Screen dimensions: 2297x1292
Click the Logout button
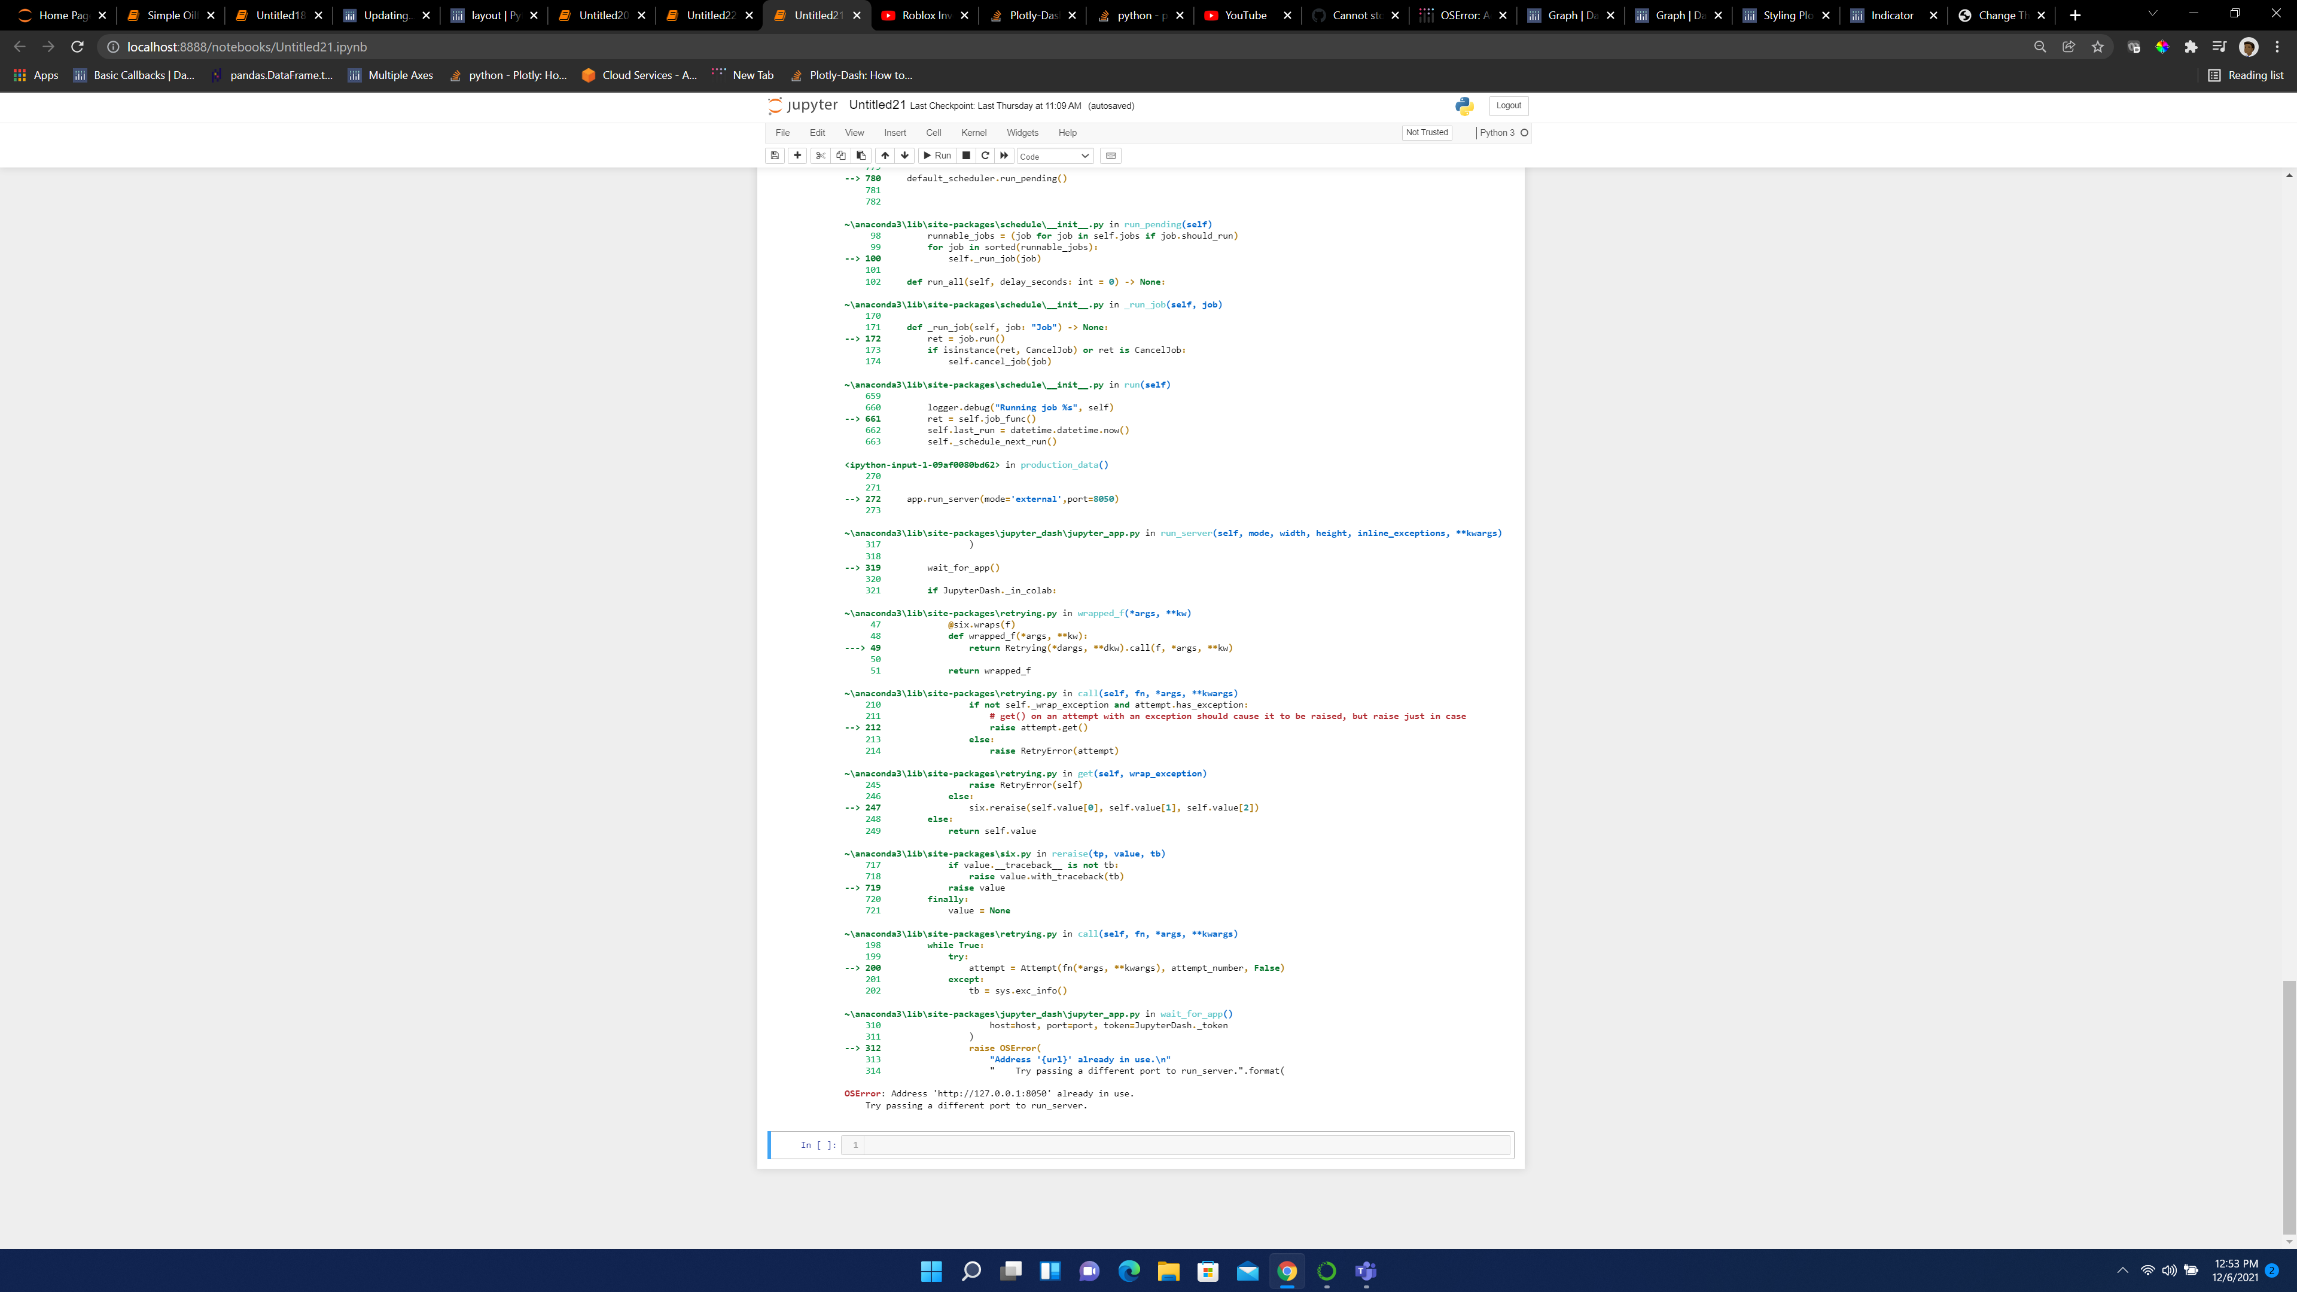1509,106
